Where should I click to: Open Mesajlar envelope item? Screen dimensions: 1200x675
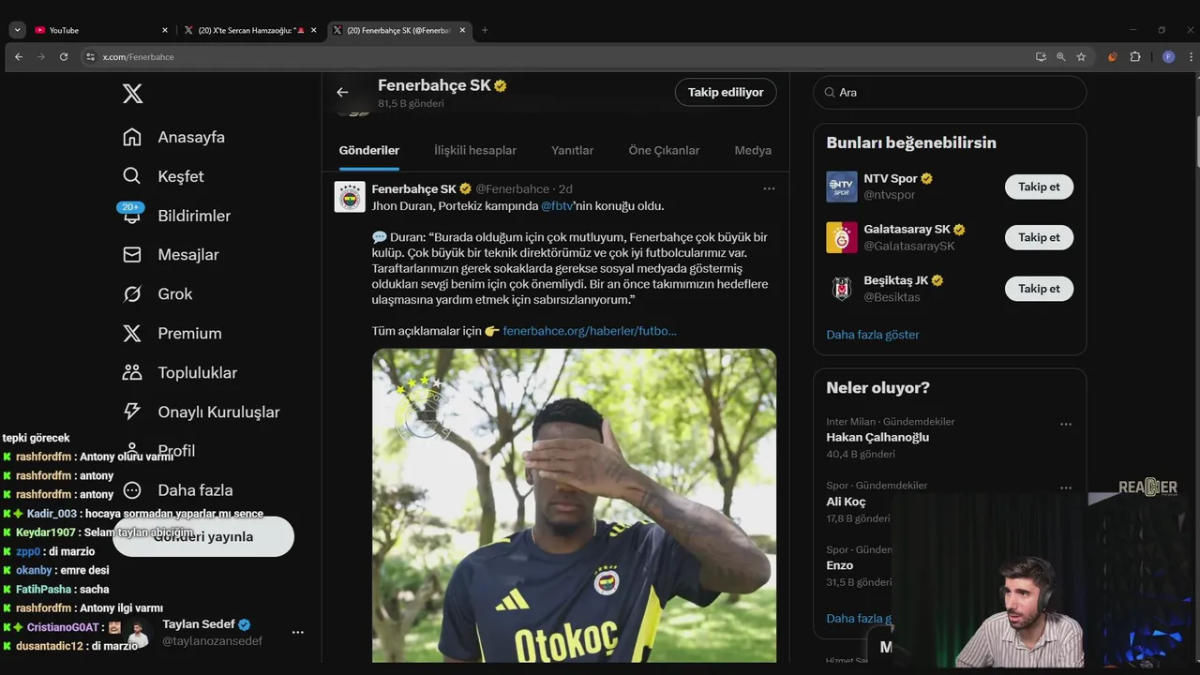pyautogui.click(x=171, y=255)
